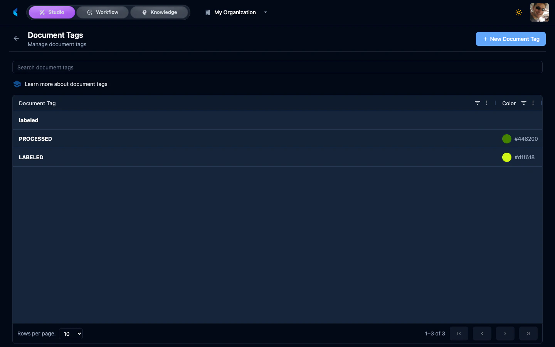Click the organization grid icon
The height and width of the screenshot is (347, 555).
[207, 12]
